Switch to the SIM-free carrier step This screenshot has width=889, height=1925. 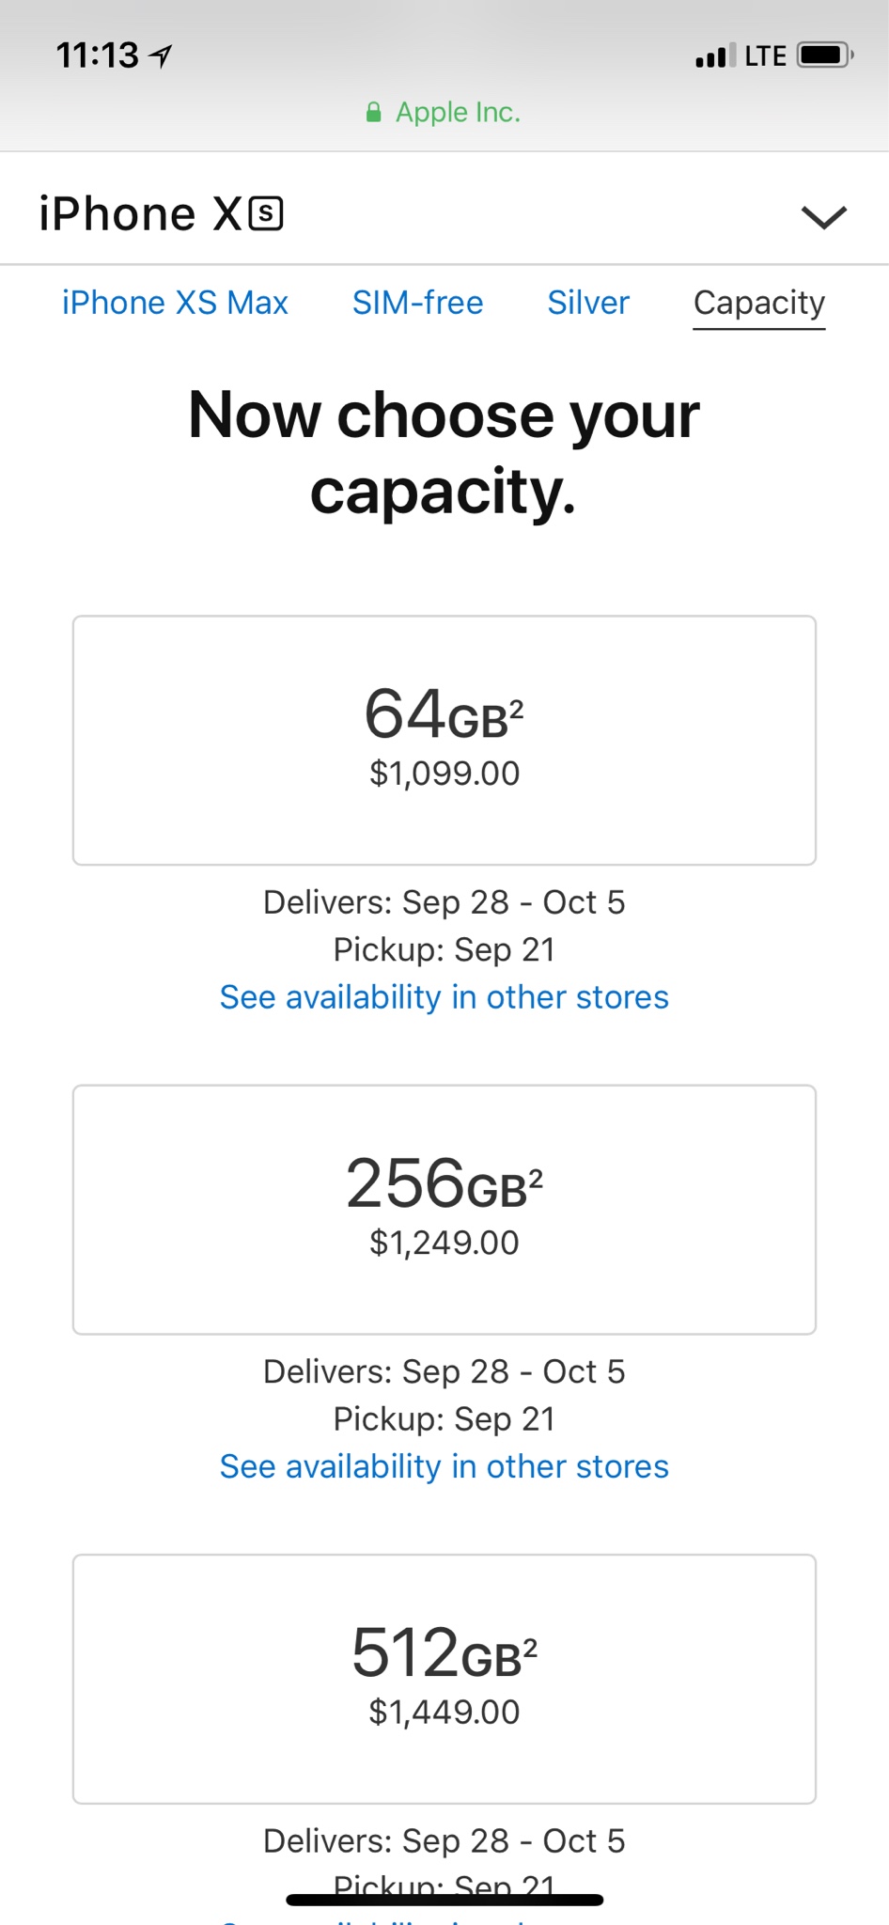tap(417, 303)
